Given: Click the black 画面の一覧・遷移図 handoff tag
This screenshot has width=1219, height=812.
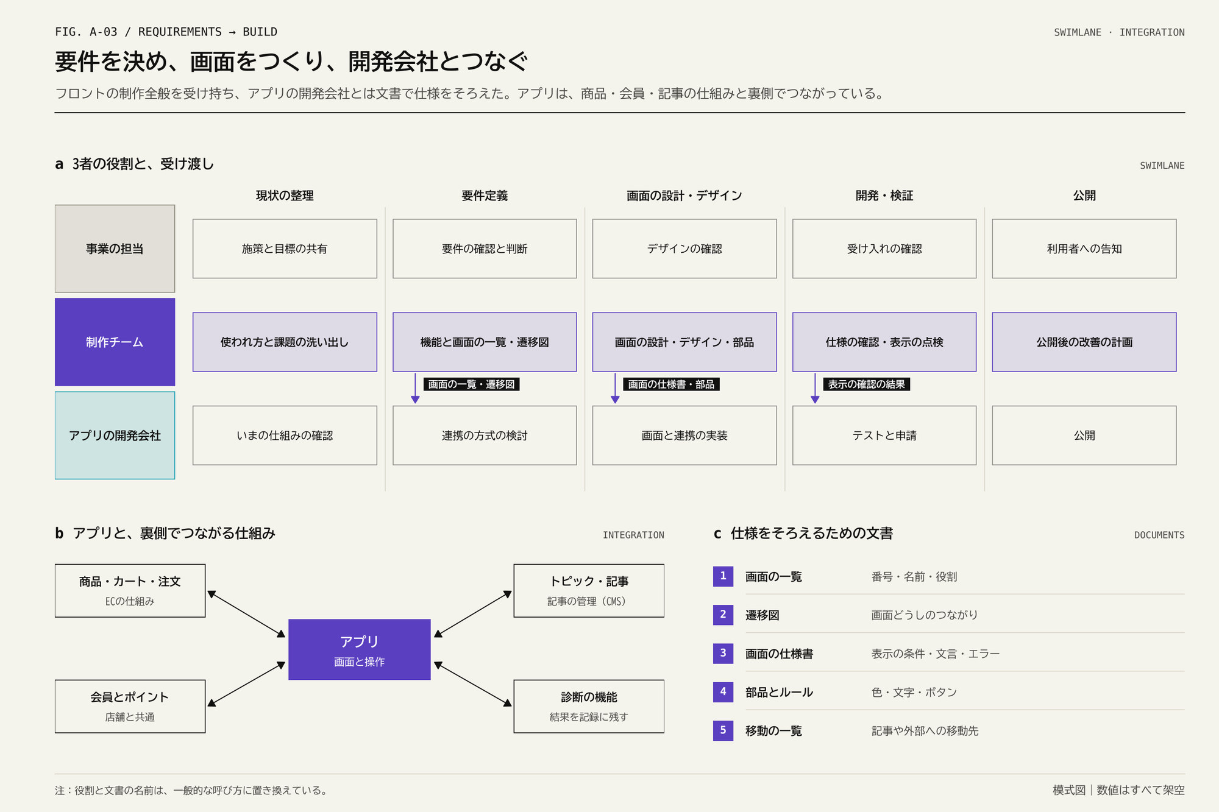Looking at the screenshot, I should (x=471, y=384).
